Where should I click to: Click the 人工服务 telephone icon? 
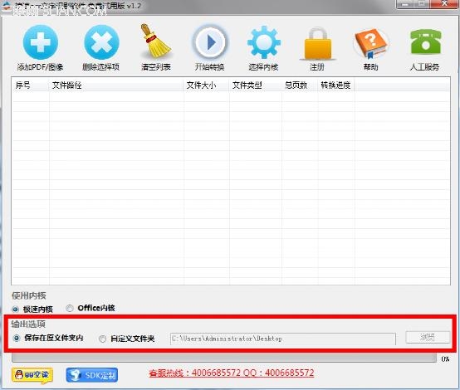point(425,41)
